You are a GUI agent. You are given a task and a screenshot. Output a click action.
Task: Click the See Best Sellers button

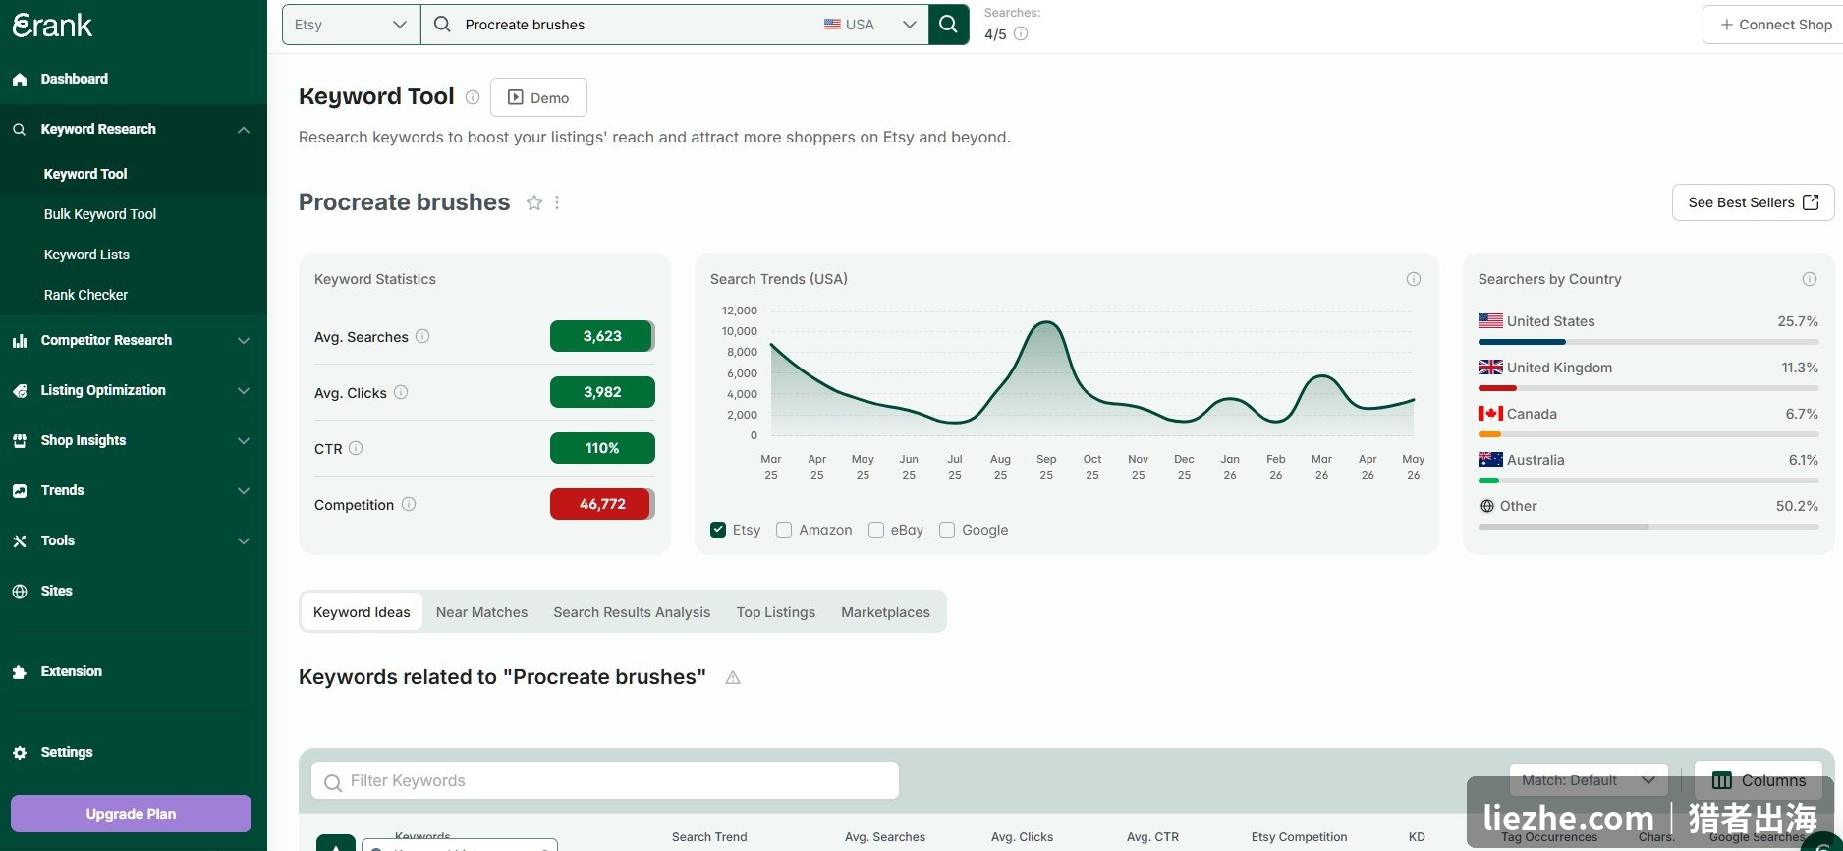click(x=1753, y=202)
